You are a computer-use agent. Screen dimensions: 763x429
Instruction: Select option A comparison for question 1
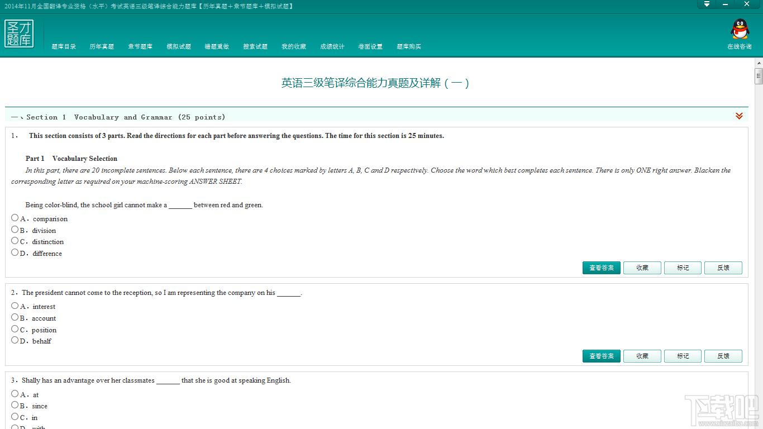[15, 218]
